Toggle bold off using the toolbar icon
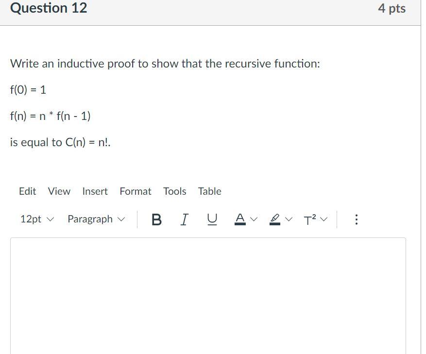This screenshot has width=426, height=354. click(156, 219)
